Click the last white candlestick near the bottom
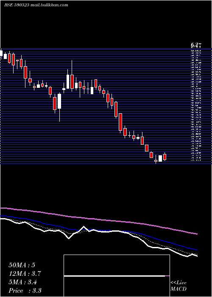The width and height of the screenshot is (212, 297). pyautogui.click(x=160, y=158)
